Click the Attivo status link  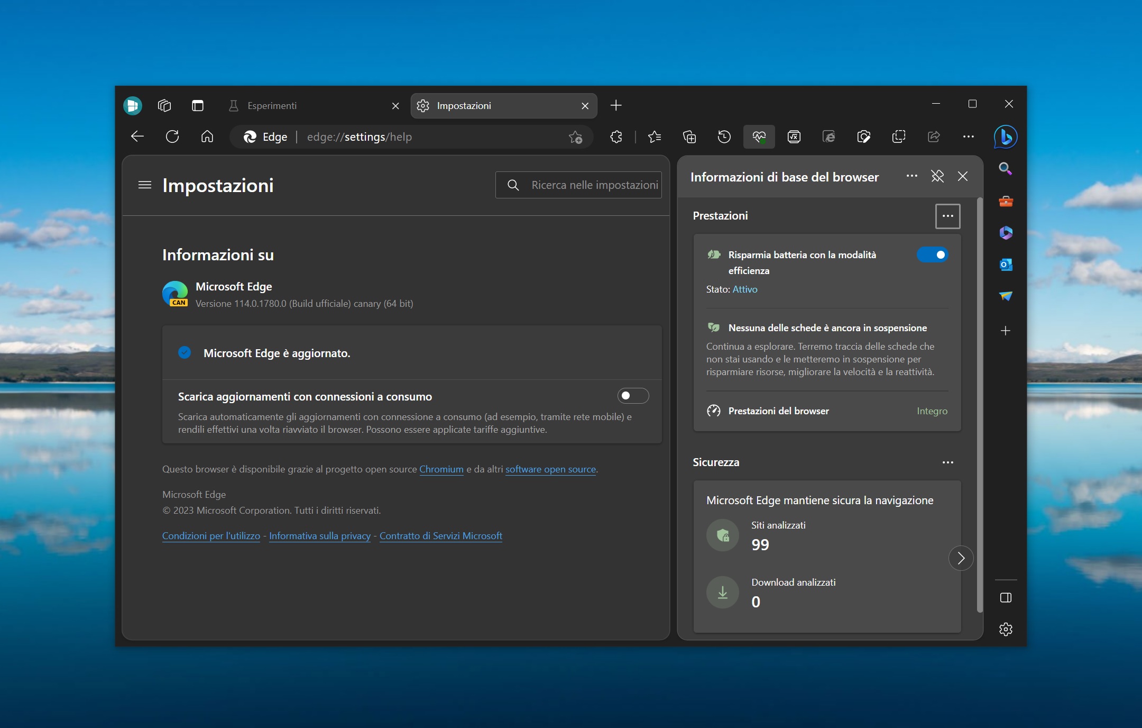coord(745,289)
